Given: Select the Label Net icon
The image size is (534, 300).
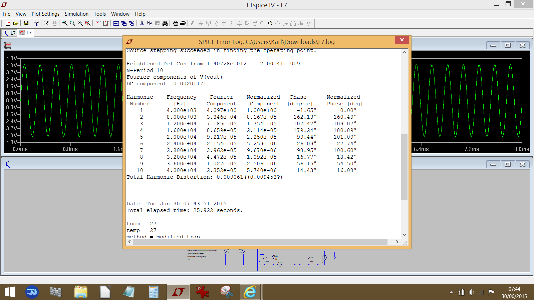Looking at the screenshot, I should click(209, 23).
